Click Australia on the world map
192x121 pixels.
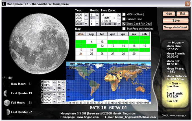[141, 89]
